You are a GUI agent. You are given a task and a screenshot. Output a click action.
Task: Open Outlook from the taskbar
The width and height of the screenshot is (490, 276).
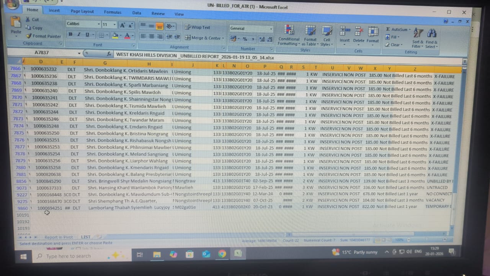206,254
